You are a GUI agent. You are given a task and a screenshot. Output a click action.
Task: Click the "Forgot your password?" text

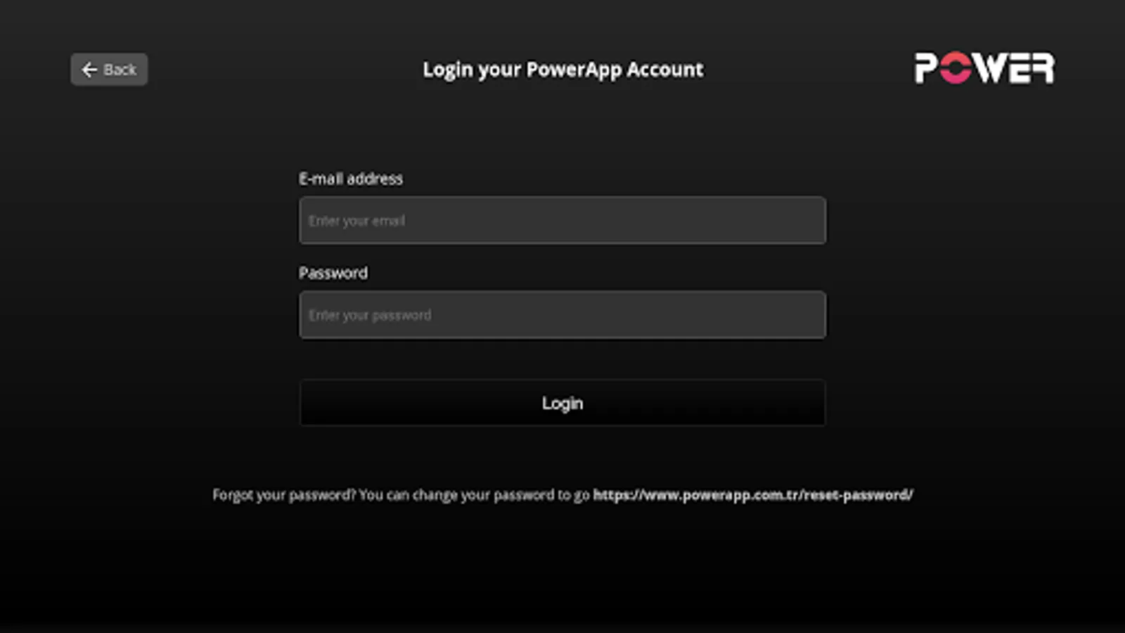(284, 495)
